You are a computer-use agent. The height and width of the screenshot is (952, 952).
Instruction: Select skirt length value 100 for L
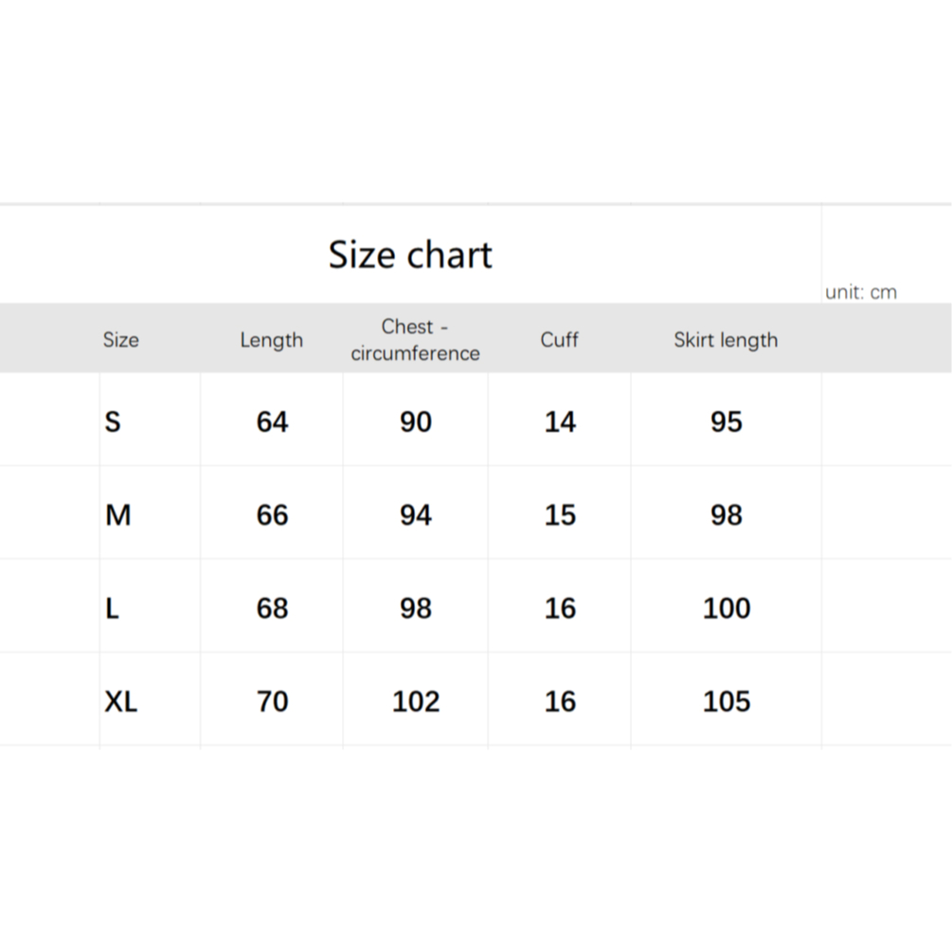pos(727,608)
